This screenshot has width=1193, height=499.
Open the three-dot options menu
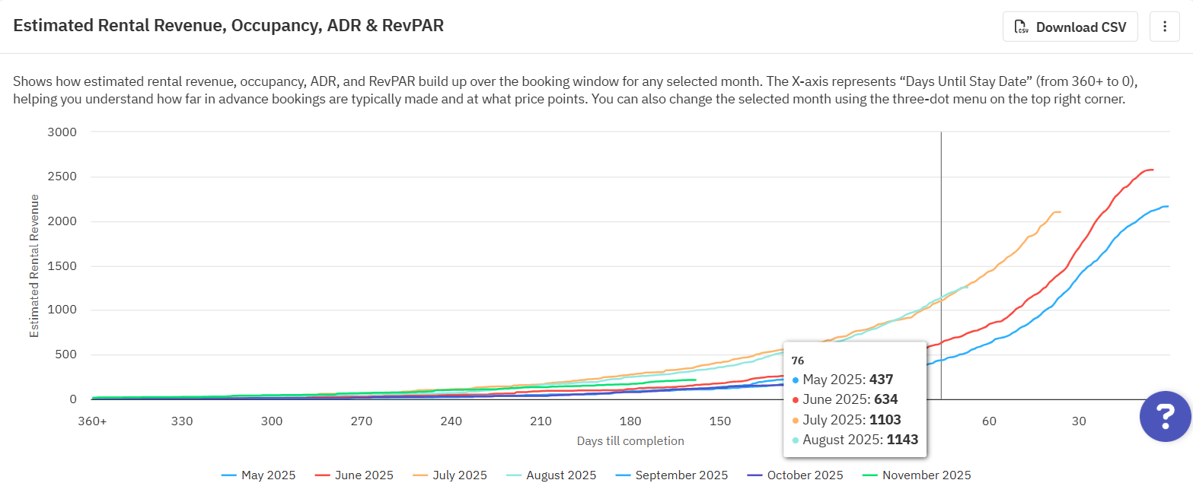click(1164, 27)
